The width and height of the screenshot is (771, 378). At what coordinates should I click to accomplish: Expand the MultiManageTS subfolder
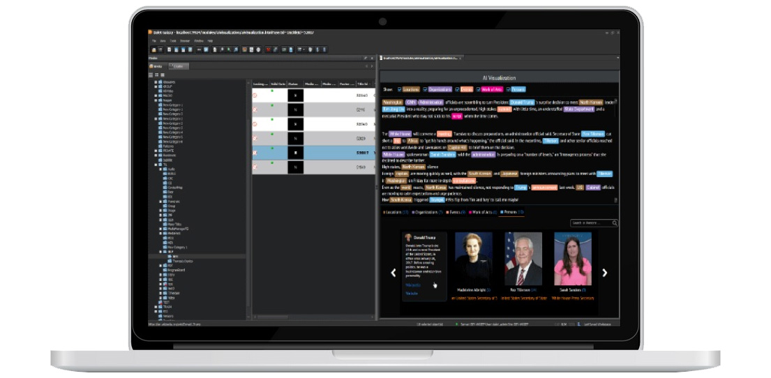click(160, 229)
